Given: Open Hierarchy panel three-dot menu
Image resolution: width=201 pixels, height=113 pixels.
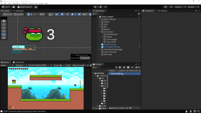Looking at the screenshot, I should pyautogui.click(x=139, y=11).
